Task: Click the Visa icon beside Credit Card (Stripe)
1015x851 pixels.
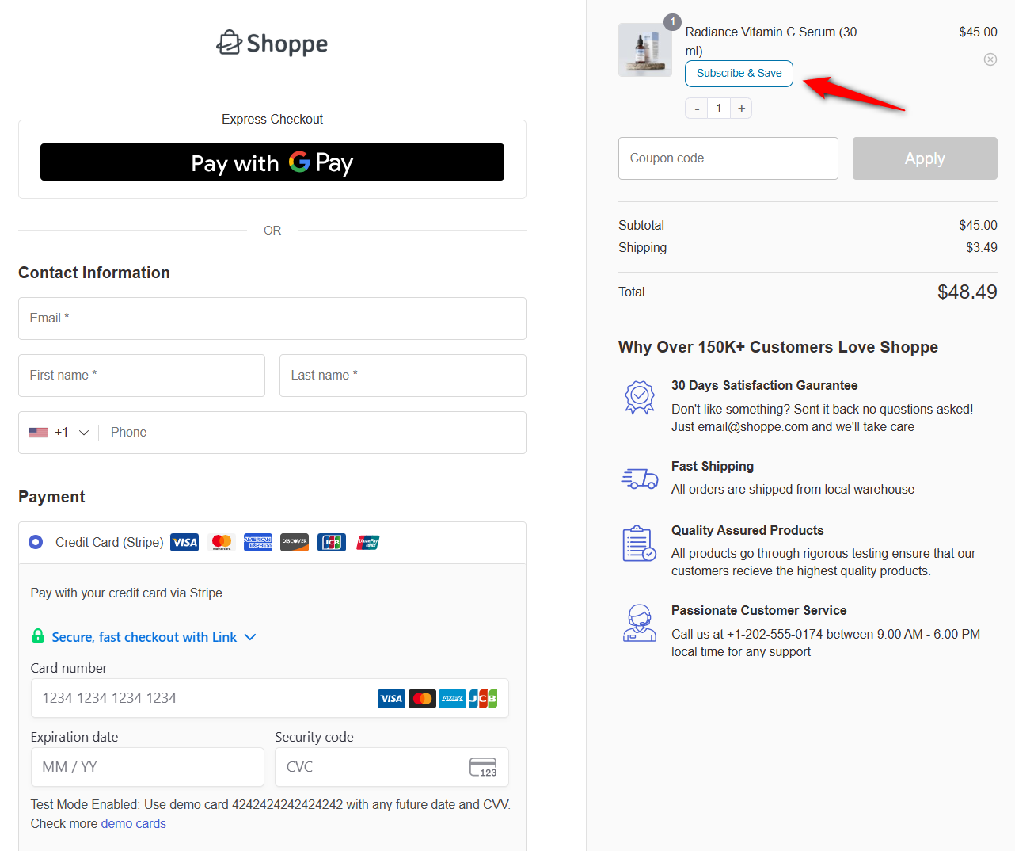Action: pyautogui.click(x=184, y=542)
